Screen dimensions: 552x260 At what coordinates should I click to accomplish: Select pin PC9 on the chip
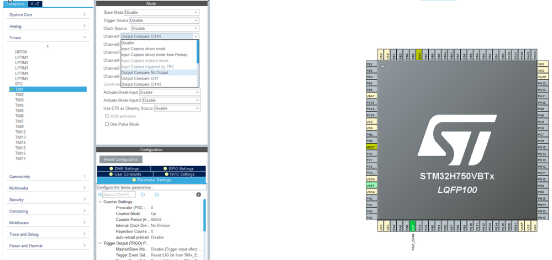coord(543,122)
